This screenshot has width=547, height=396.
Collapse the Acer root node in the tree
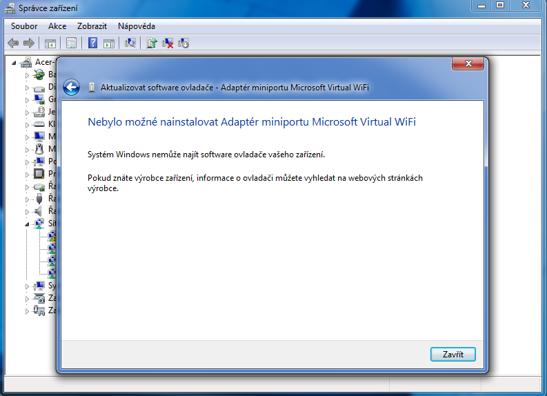(x=14, y=63)
